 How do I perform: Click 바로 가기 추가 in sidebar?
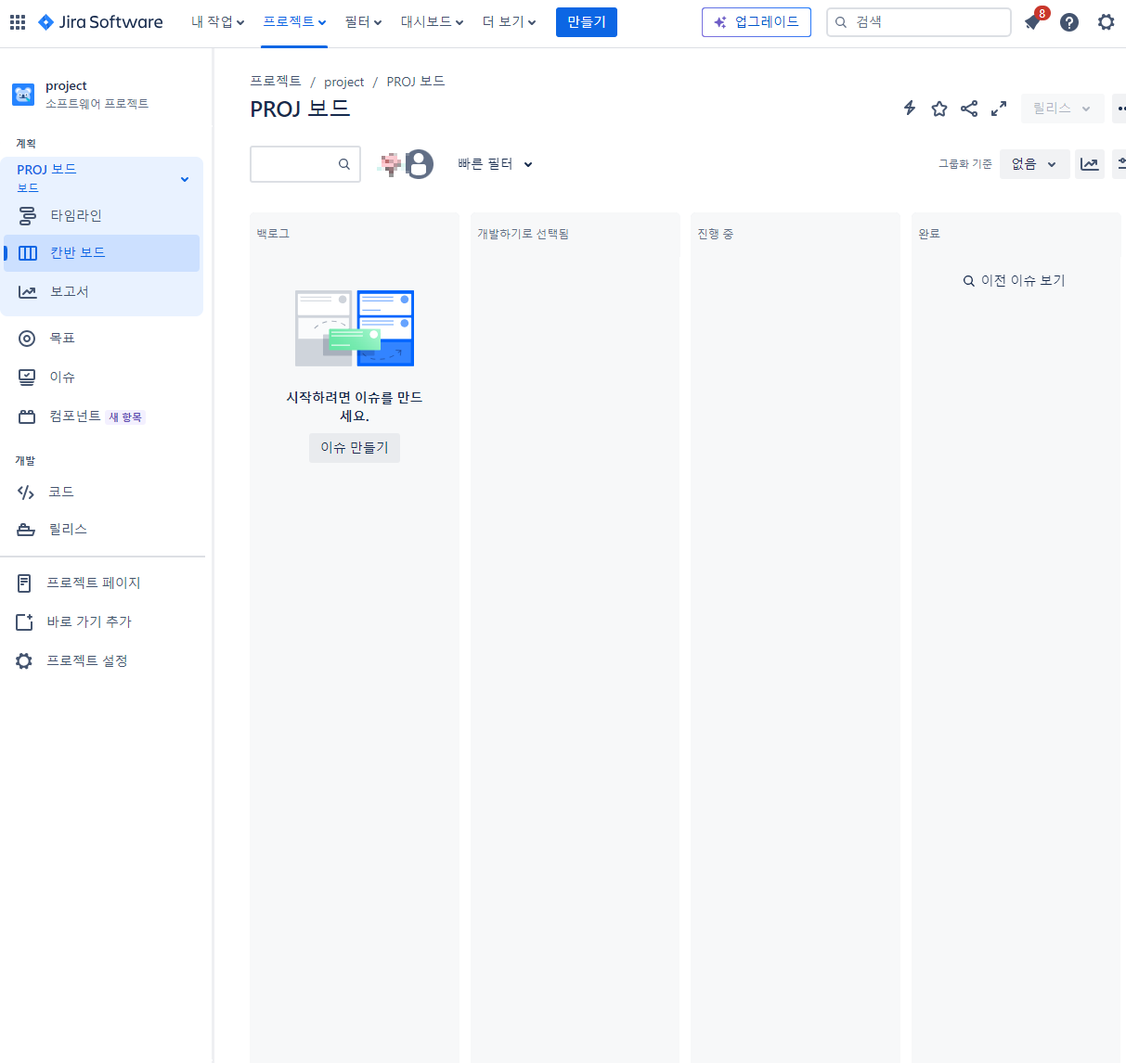click(102, 621)
